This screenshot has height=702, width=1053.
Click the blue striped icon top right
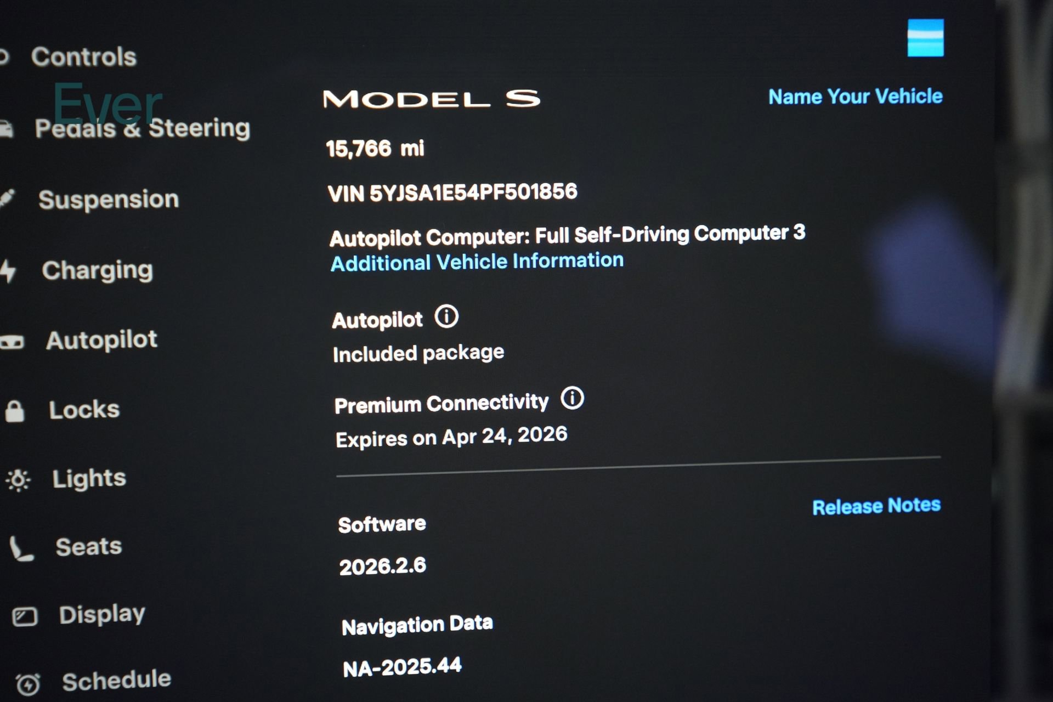[x=925, y=38]
